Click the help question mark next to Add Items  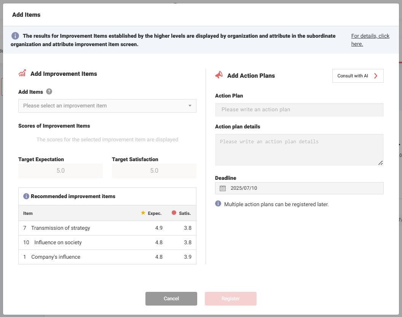[x=49, y=92]
